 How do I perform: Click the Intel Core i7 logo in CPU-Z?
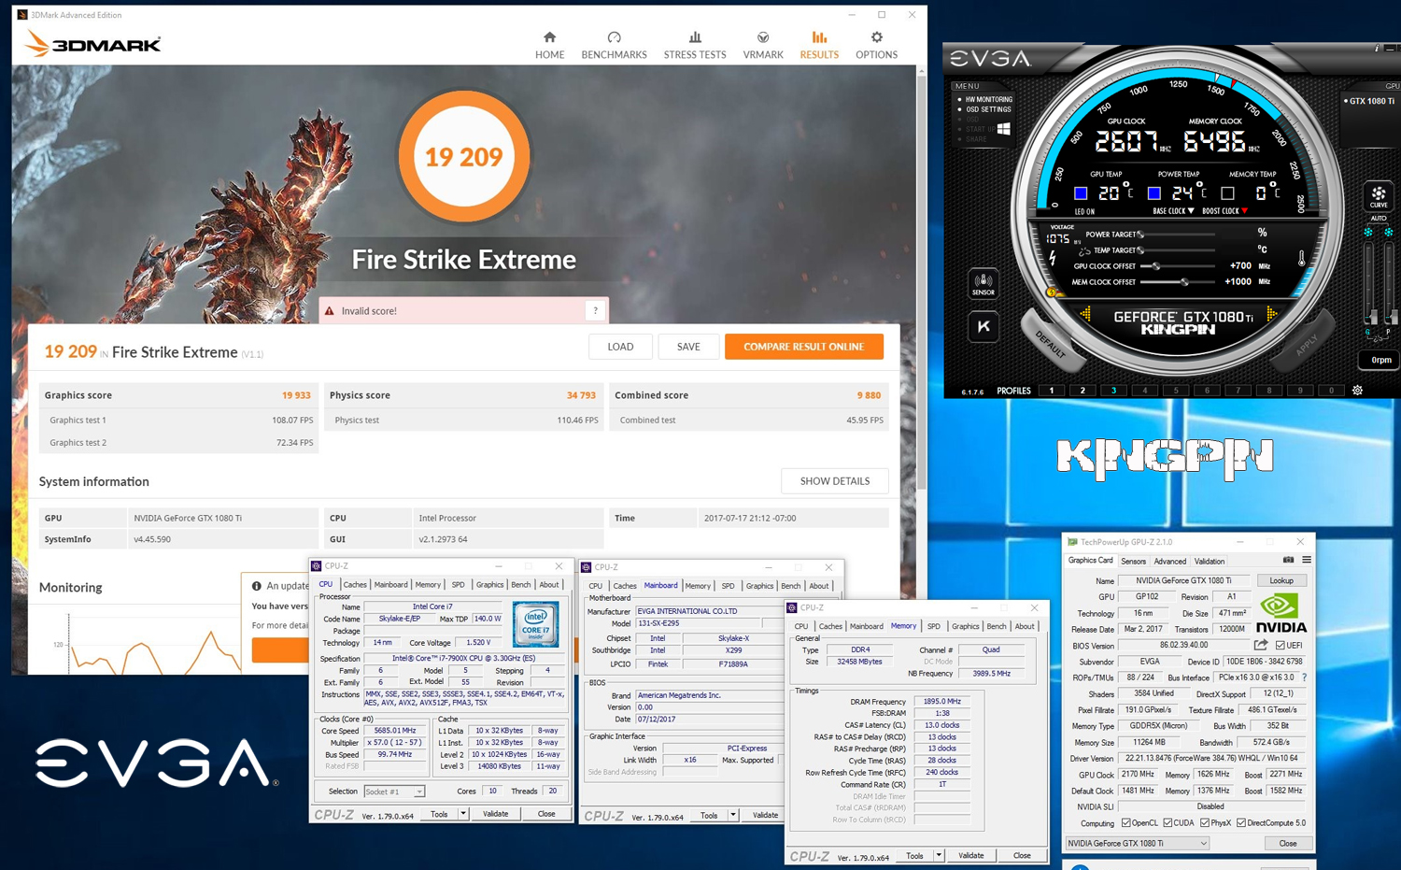[536, 624]
